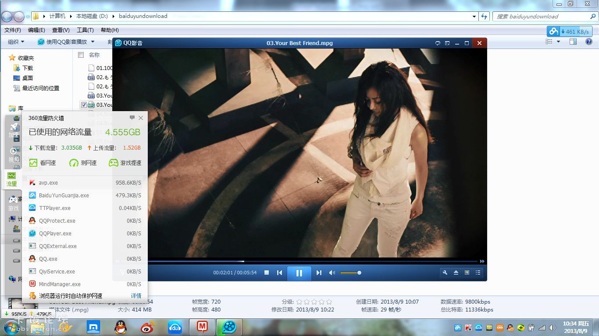
Task: Select the 流量 sidebar tab
Action: click(x=12, y=179)
